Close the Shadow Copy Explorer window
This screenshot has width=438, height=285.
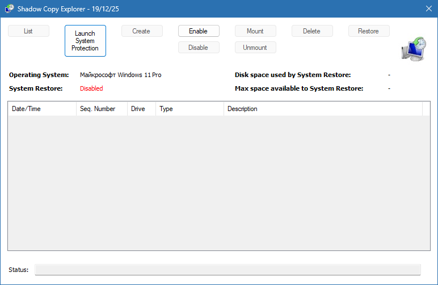point(429,8)
